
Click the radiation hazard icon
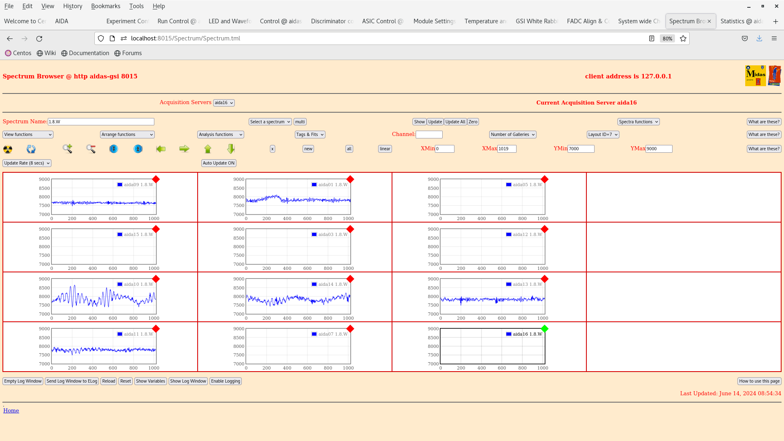pyautogui.click(x=8, y=149)
